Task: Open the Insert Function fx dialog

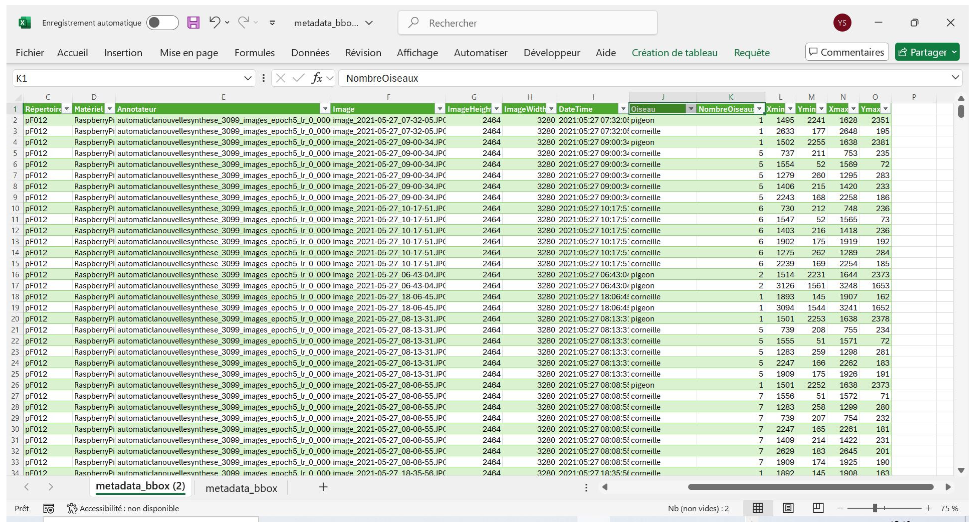Action: (x=317, y=78)
